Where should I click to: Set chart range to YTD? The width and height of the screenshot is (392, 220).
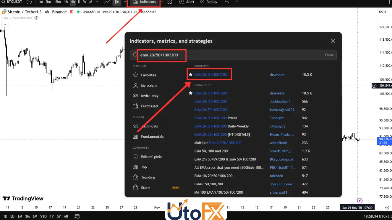point(43,216)
